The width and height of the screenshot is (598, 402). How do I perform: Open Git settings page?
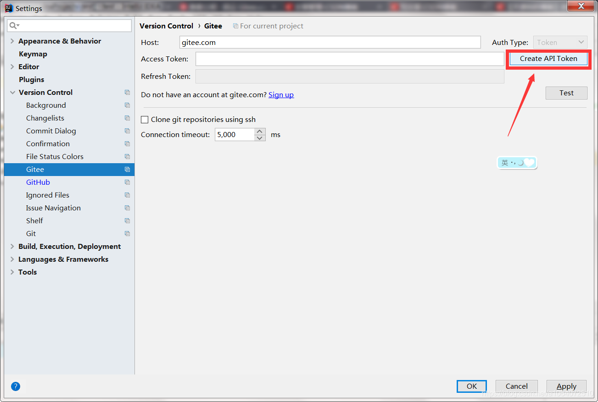(x=31, y=234)
